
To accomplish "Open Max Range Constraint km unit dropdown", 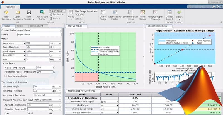I will click(x=79, y=18).
